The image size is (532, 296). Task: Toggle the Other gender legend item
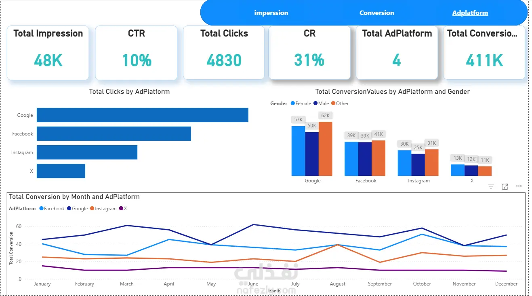[x=340, y=104]
